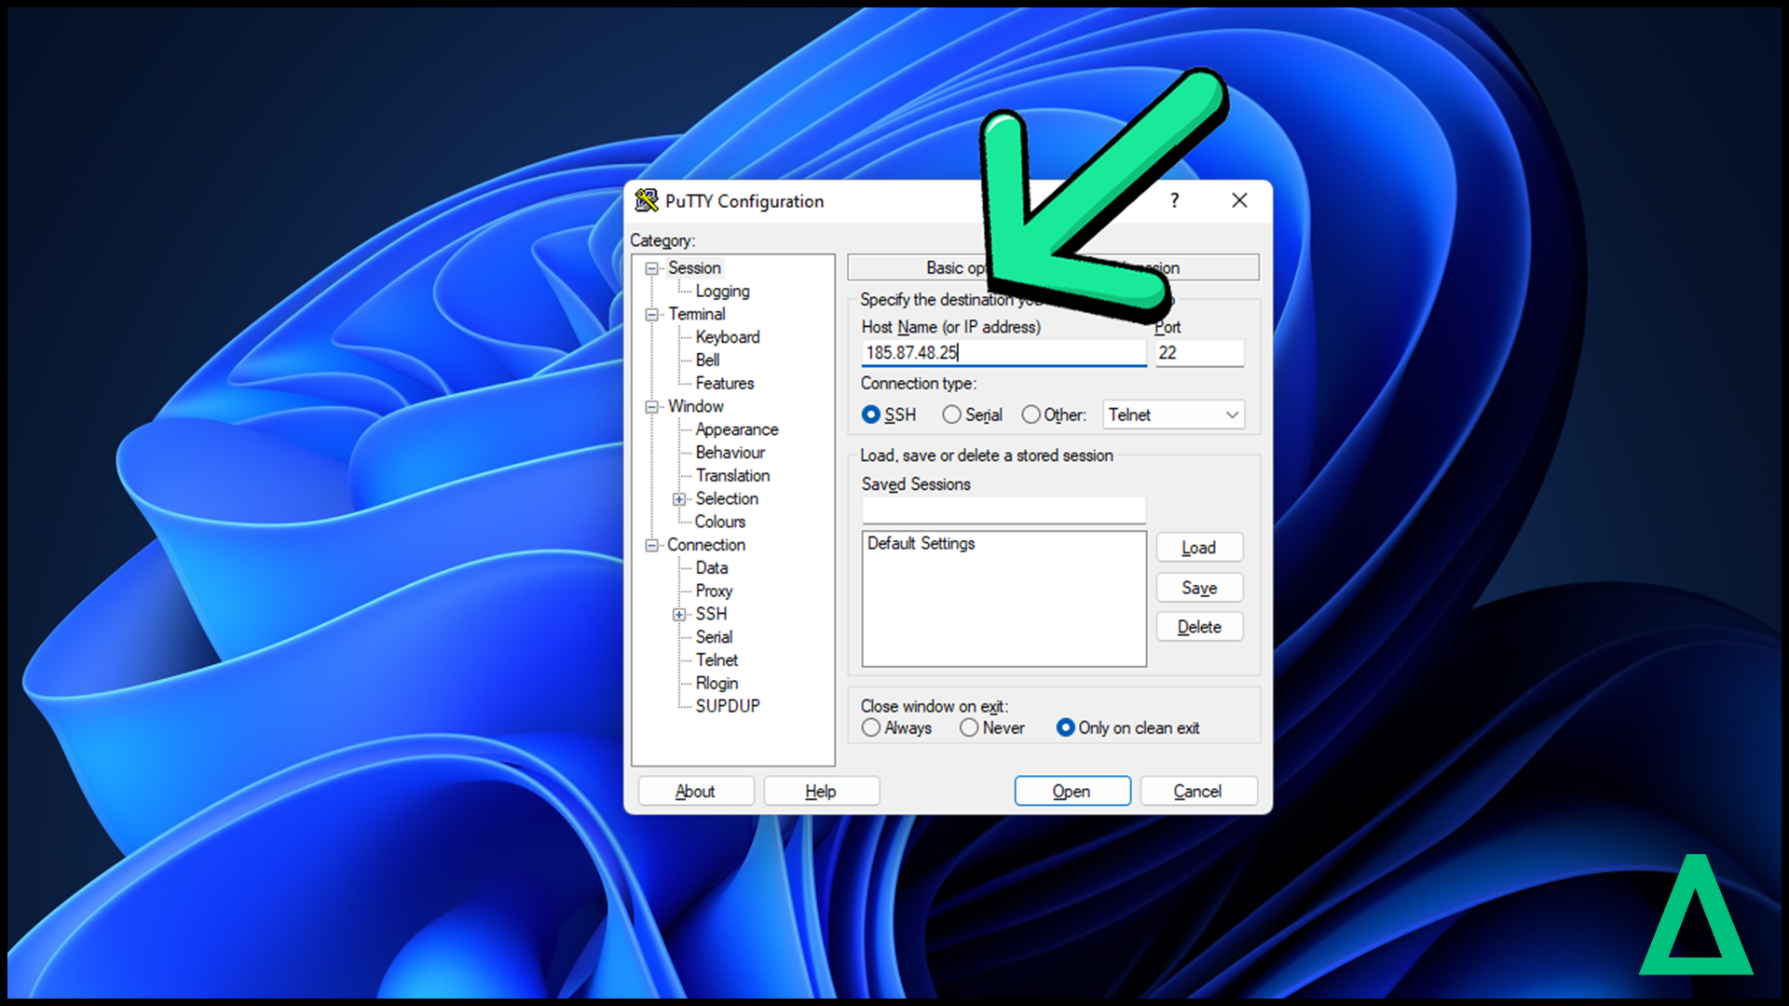
Task: Click the Delete session button
Action: click(1199, 627)
